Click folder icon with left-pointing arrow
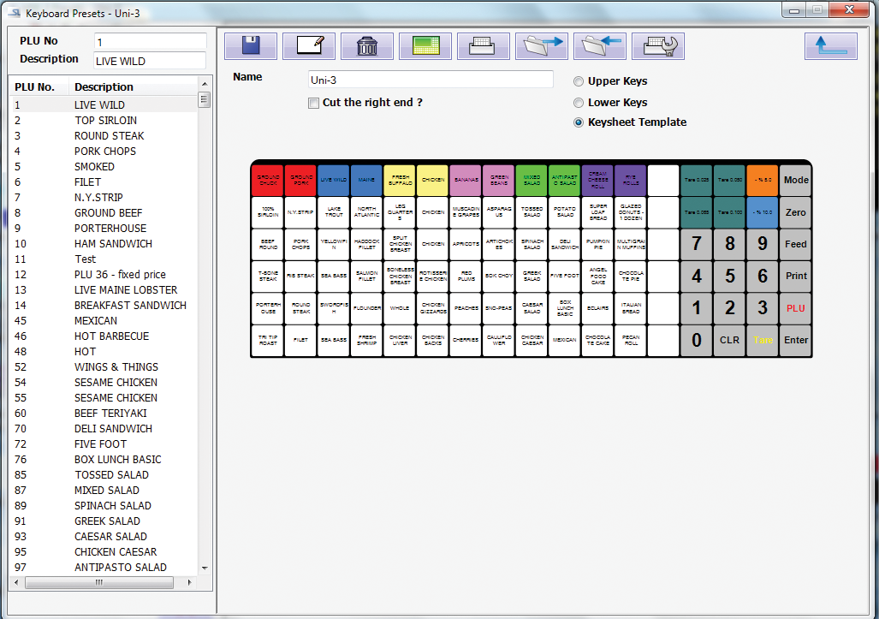This screenshot has width=879, height=619. pyautogui.click(x=600, y=46)
